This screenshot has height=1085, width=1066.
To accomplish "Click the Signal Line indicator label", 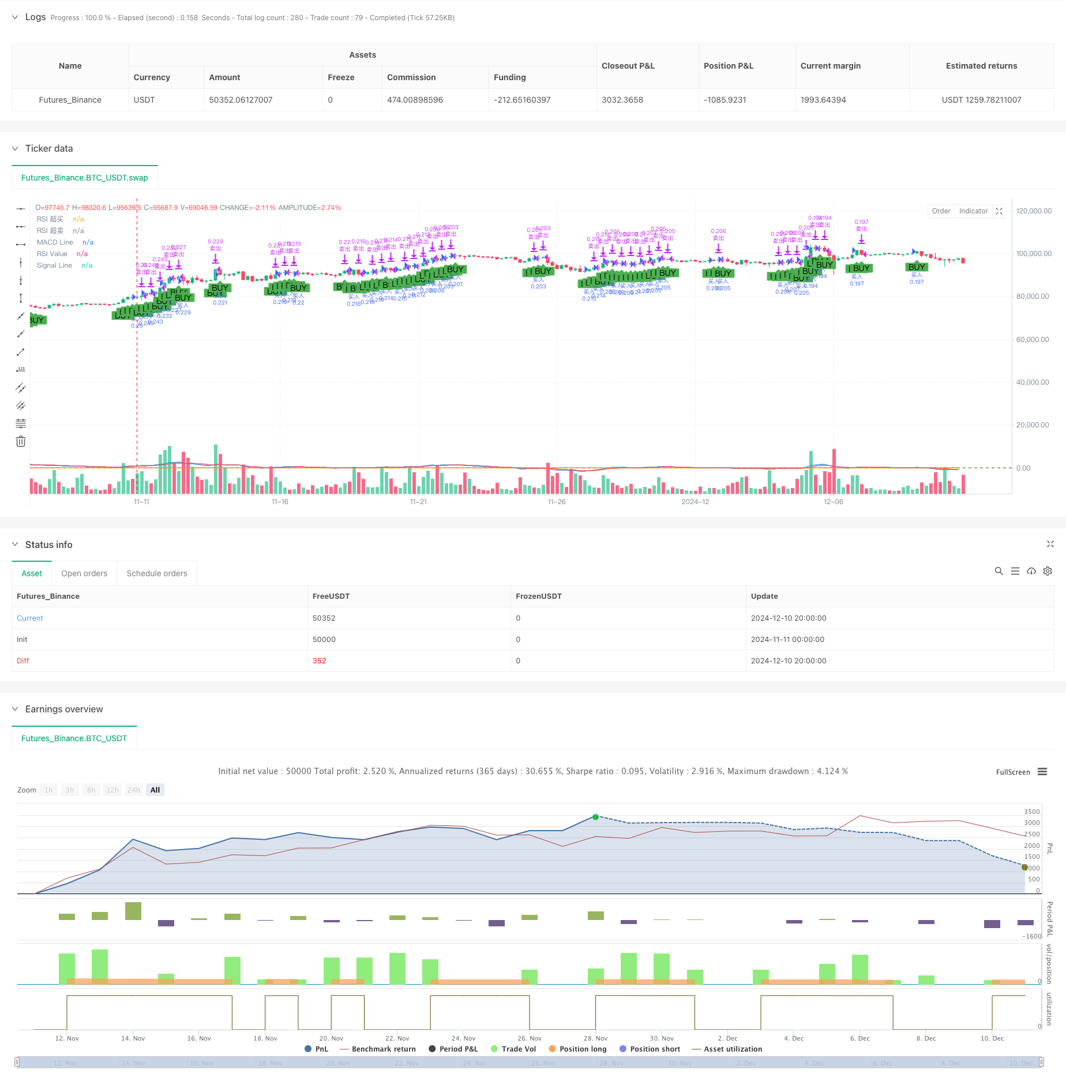I will coord(54,265).
